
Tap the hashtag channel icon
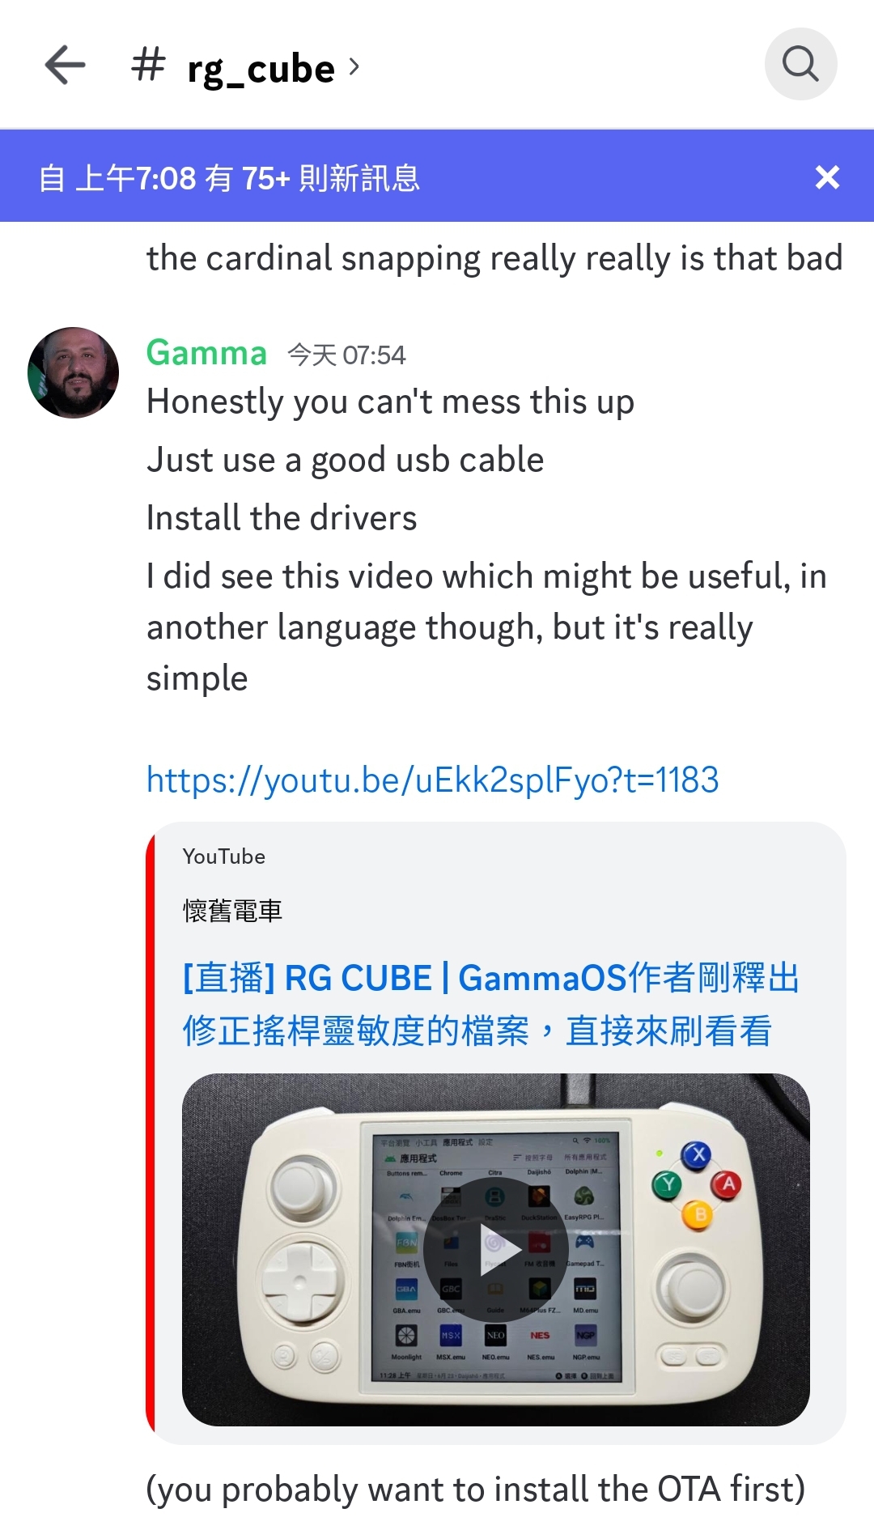(148, 65)
